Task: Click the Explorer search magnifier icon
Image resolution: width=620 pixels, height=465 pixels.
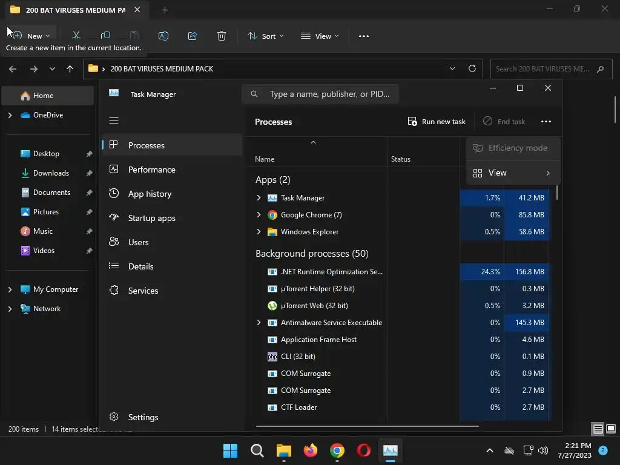Action: pyautogui.click(x=600, y=69)
